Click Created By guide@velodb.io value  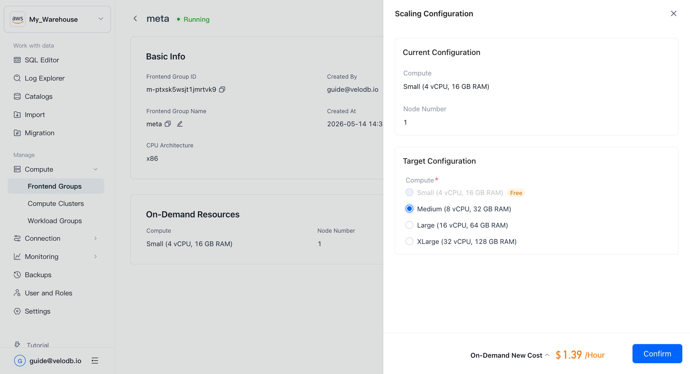click(353, 90)
